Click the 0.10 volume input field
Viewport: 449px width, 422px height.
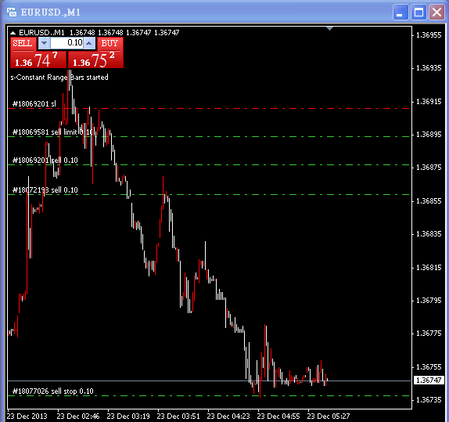point(66,43)
